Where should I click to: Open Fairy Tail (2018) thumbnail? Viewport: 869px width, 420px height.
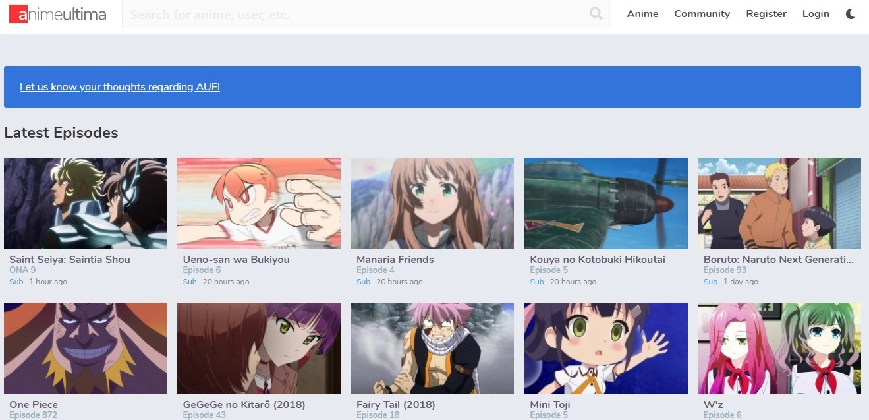(432, 348)
